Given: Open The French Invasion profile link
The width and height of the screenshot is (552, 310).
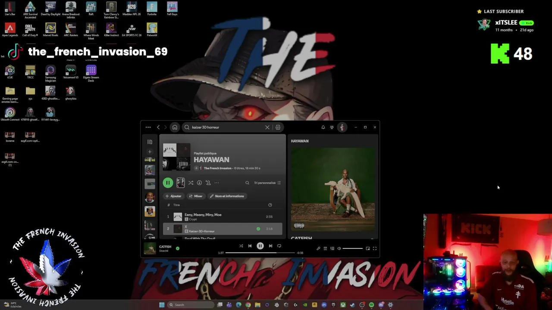Looking at the screenshot, I should (217, 168).
